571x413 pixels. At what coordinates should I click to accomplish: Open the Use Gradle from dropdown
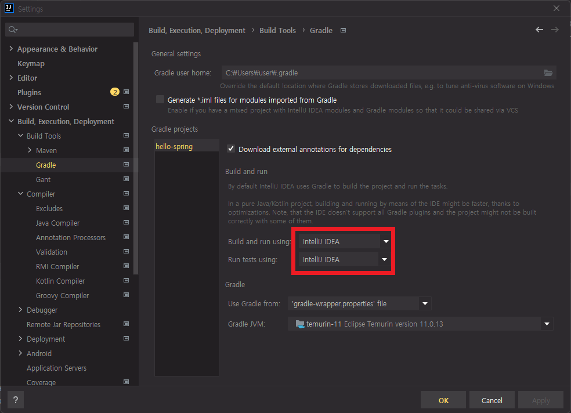coord(359,303)
